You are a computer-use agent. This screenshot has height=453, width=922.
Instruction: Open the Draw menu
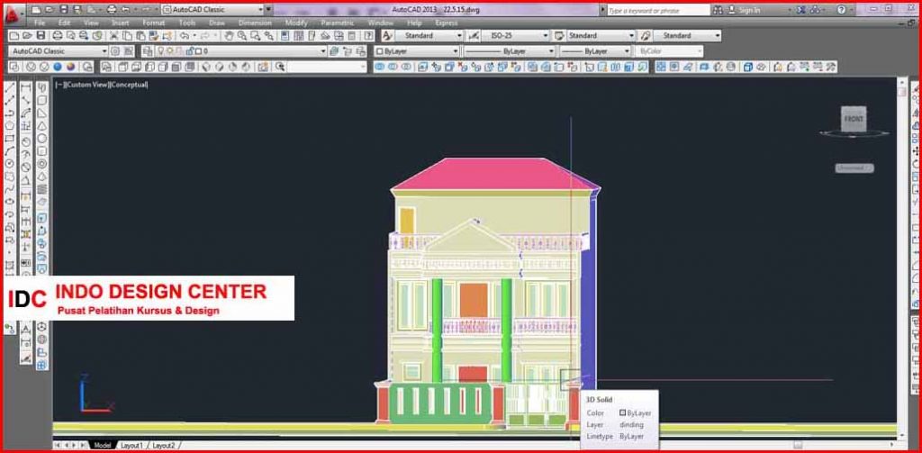tap(217, 23)
